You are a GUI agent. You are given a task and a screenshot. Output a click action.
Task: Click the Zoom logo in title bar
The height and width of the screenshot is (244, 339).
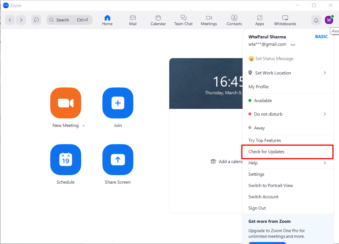coord(6,5)
